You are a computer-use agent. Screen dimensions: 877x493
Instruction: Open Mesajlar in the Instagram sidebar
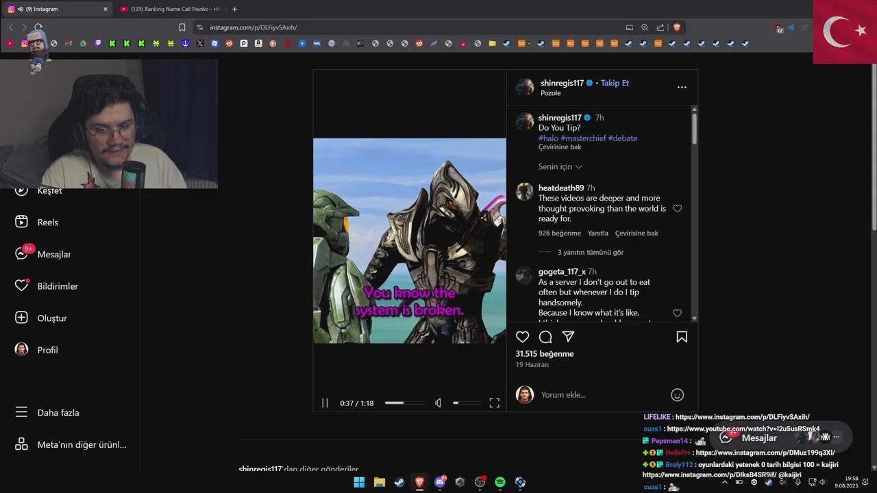coord(42,254)
